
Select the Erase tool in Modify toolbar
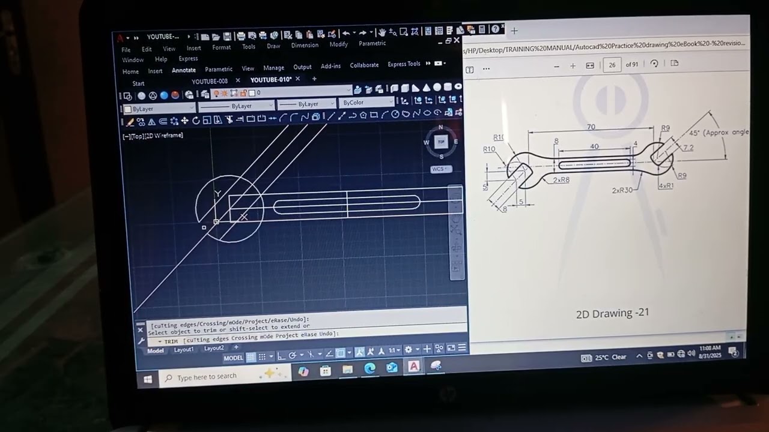coord(129,122)
